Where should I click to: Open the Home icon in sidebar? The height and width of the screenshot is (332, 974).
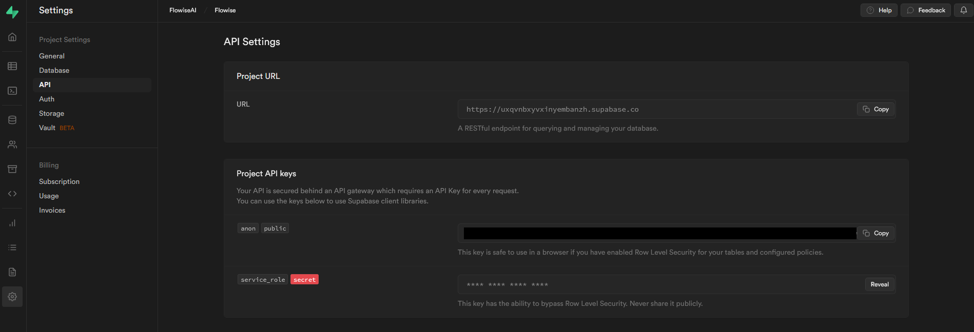(12, 37)
